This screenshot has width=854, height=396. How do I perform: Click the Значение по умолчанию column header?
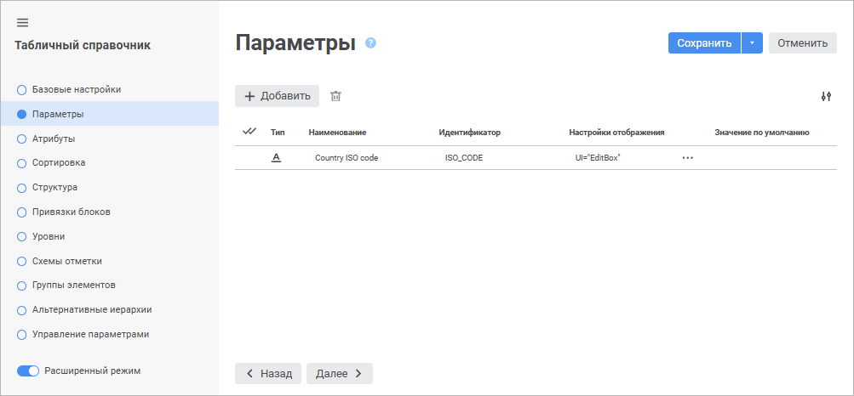(761, 132)
